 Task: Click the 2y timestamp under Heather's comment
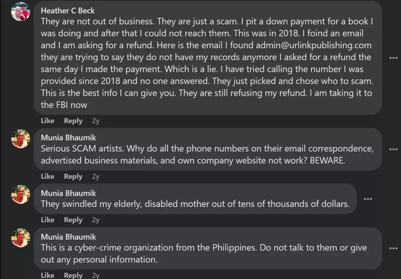tap(96, 121)
